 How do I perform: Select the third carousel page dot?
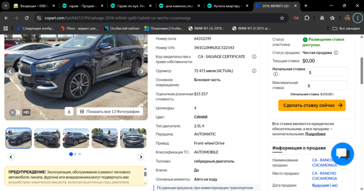pyautogui.click(x=79, y=154)
